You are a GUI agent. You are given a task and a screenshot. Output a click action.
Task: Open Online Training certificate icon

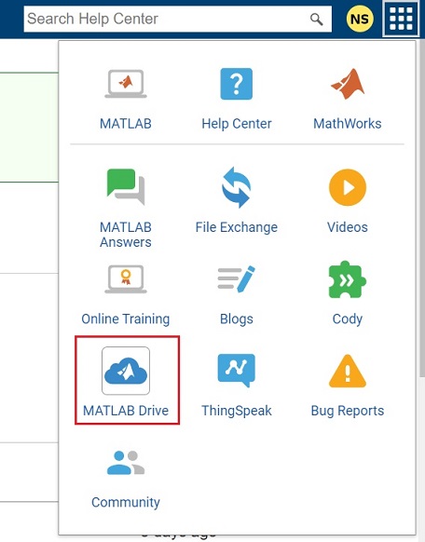[126, 279]
